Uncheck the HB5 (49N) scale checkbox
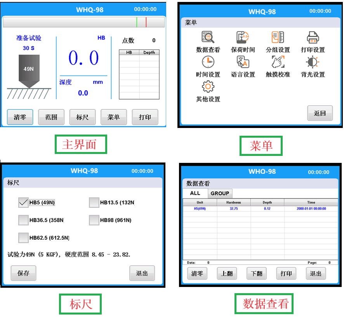The height and width of the screenshot is (318, 344). point(23,203)
